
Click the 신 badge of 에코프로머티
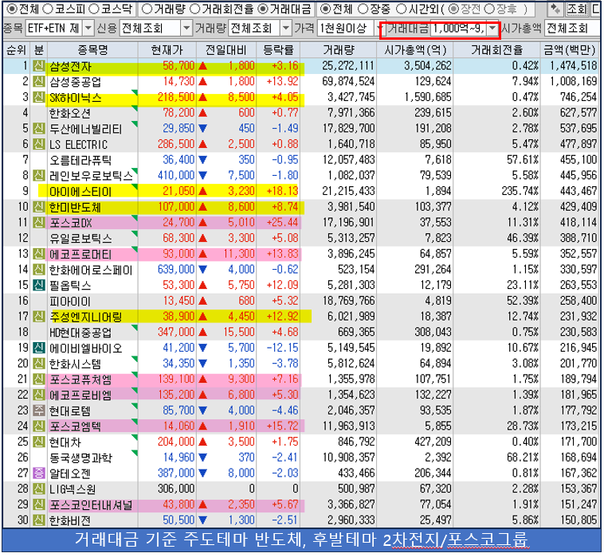[x=38, y=254]
